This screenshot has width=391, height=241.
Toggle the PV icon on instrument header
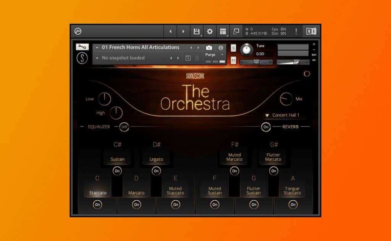tap(314, 60)
